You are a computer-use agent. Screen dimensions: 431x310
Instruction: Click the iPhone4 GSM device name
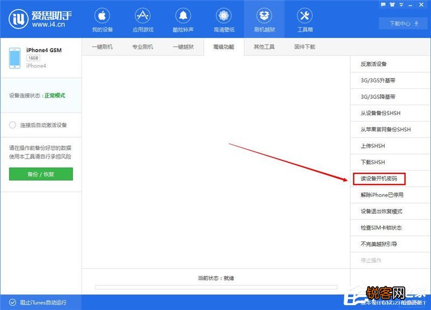click(x=44, y=50)
